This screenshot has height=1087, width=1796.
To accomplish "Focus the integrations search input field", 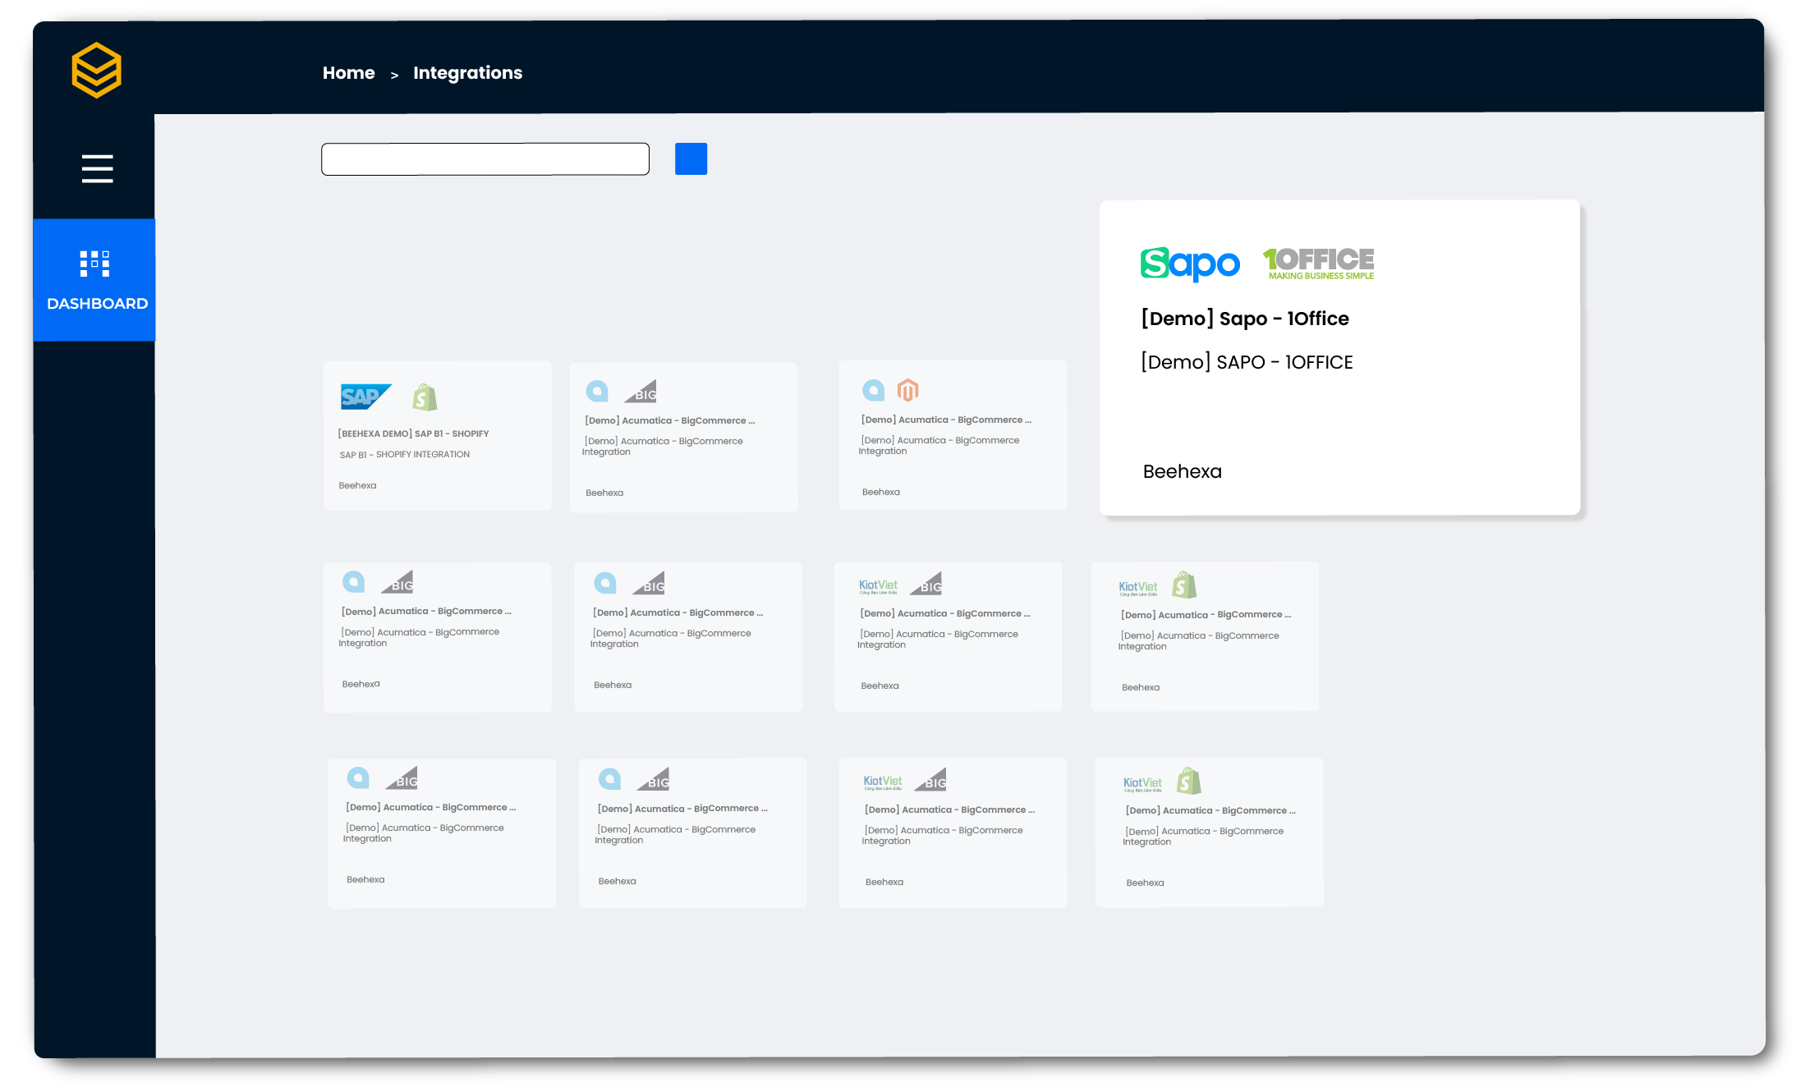I will coord(485,159).
